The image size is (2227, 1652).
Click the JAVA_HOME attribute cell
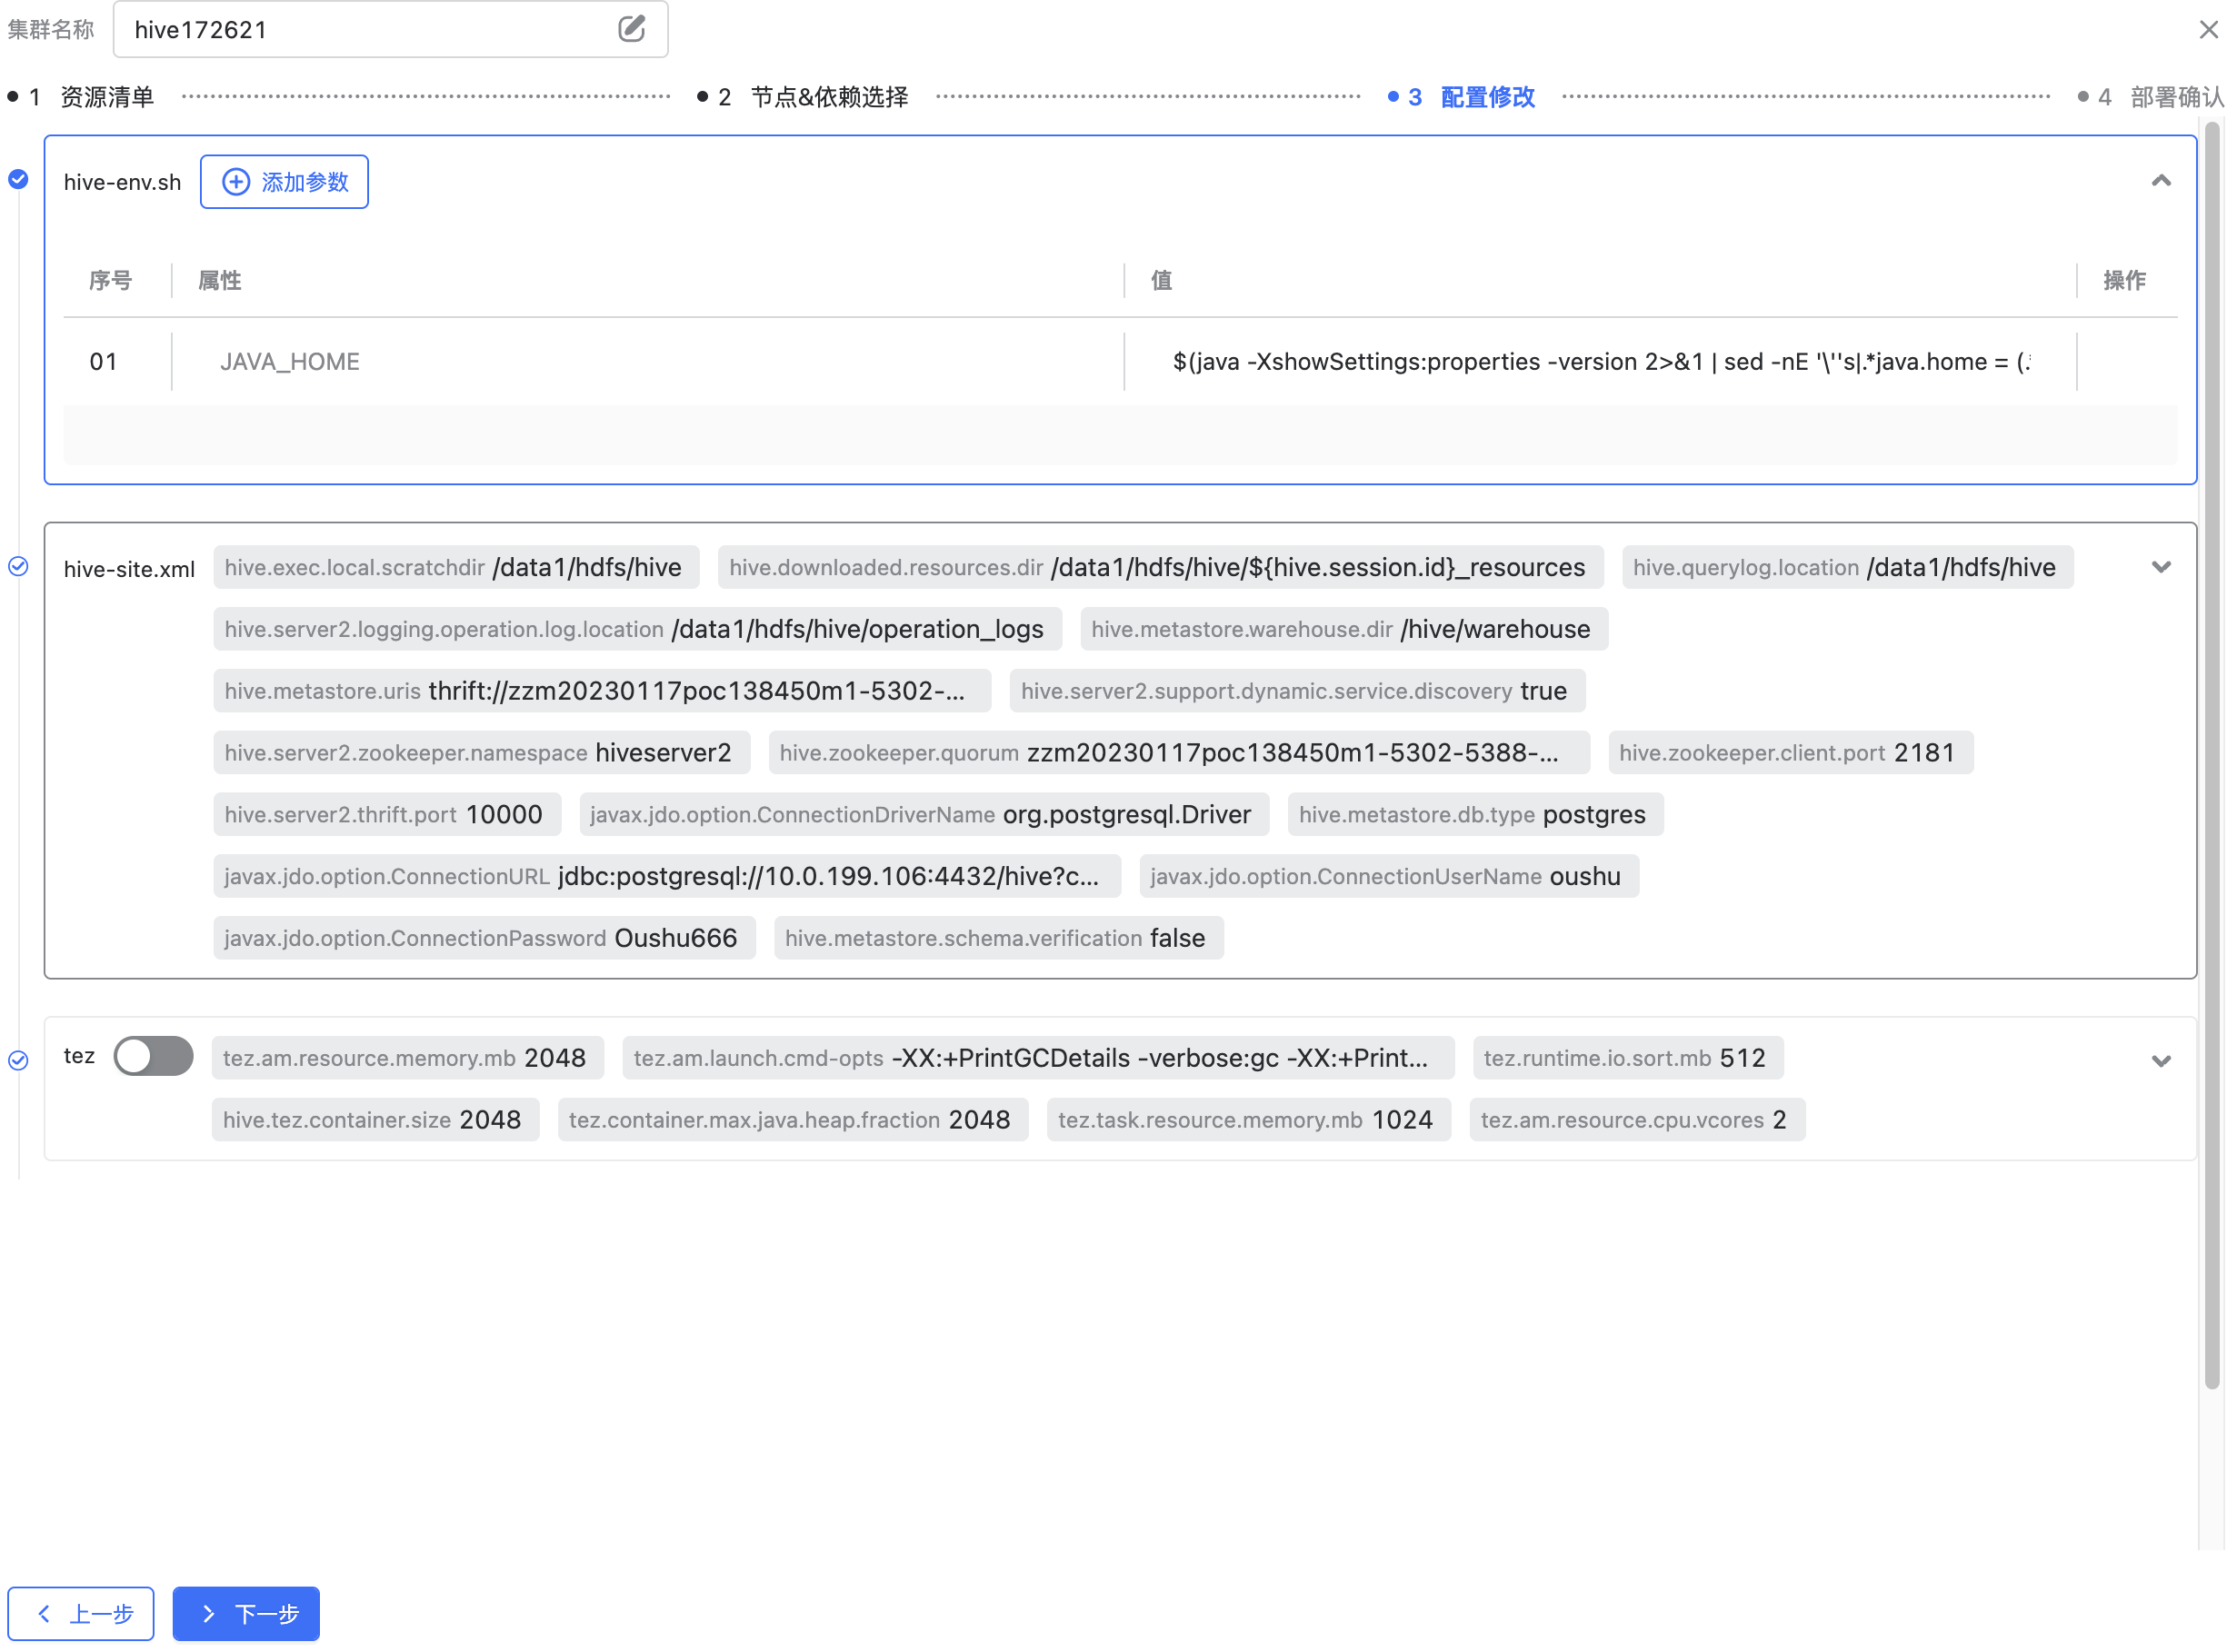click(647, 362)
